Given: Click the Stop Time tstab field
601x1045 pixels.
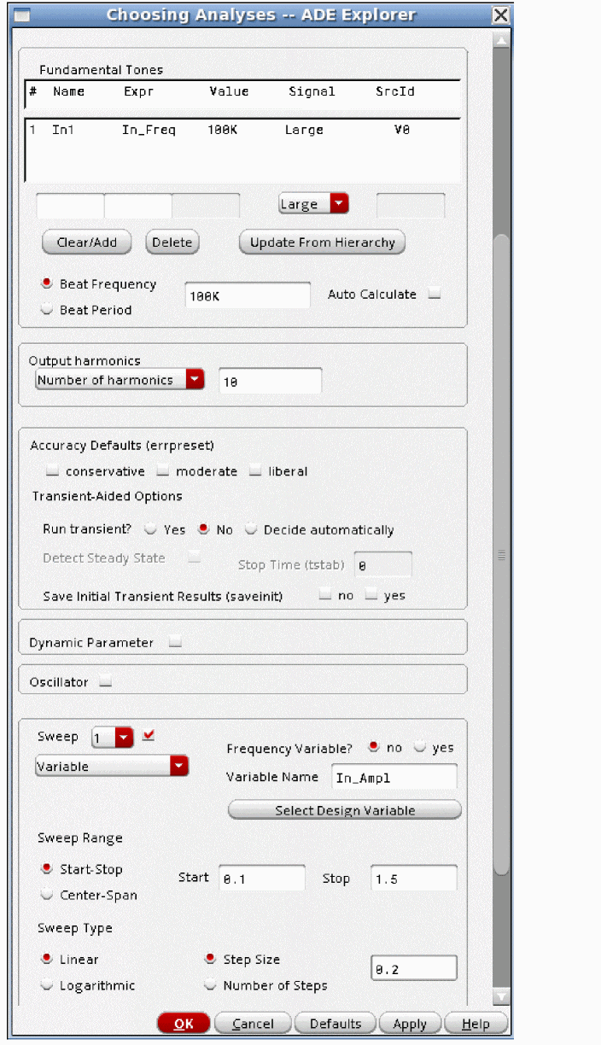Looking at the screenshot, I should click(x=383, y=565).
